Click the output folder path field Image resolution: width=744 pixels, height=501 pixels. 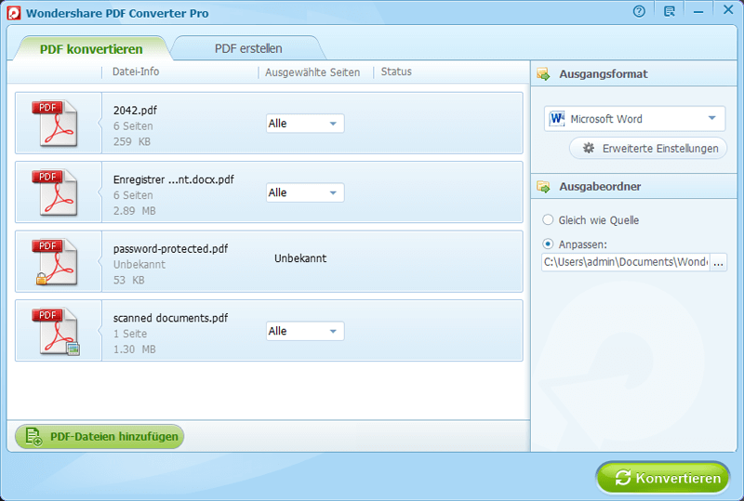[x=625, y=262]
